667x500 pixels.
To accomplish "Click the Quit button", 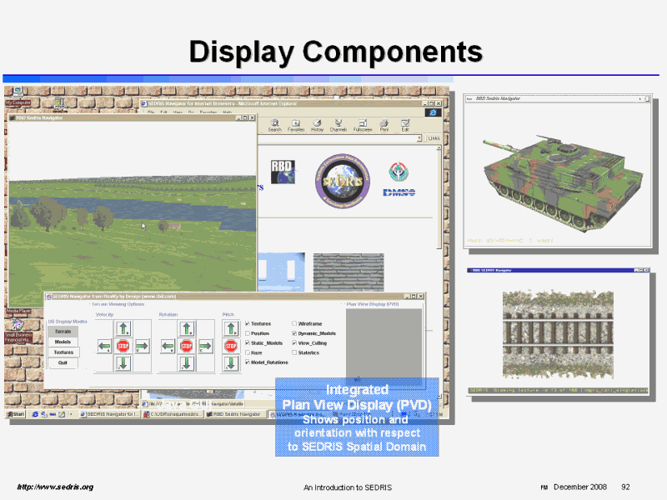I will tap(63, 363).
